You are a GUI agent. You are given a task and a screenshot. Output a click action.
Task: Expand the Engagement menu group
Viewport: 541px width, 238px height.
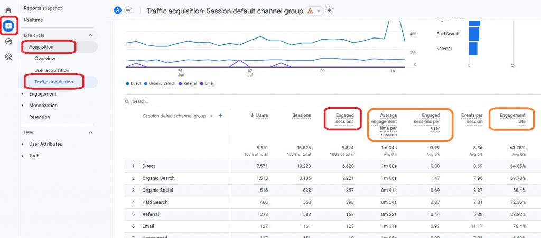23,94
